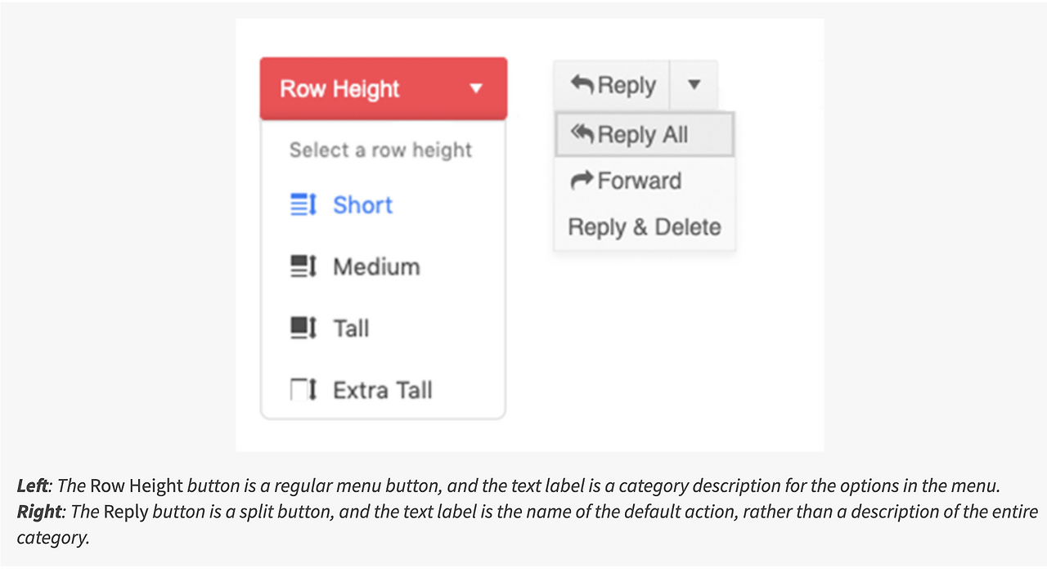The height and width of the screenshot is (582, 1047).
Task: Click the Short row height icon
Action: 303,205
